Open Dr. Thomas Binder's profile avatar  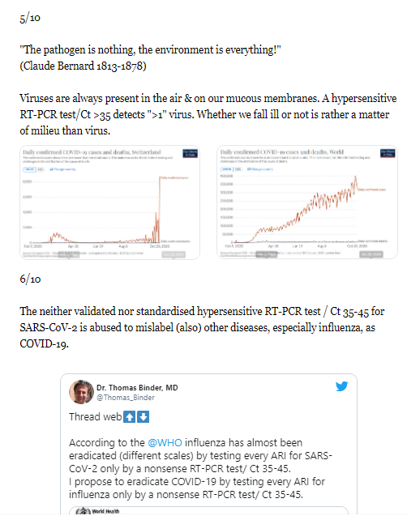[81, 392]
